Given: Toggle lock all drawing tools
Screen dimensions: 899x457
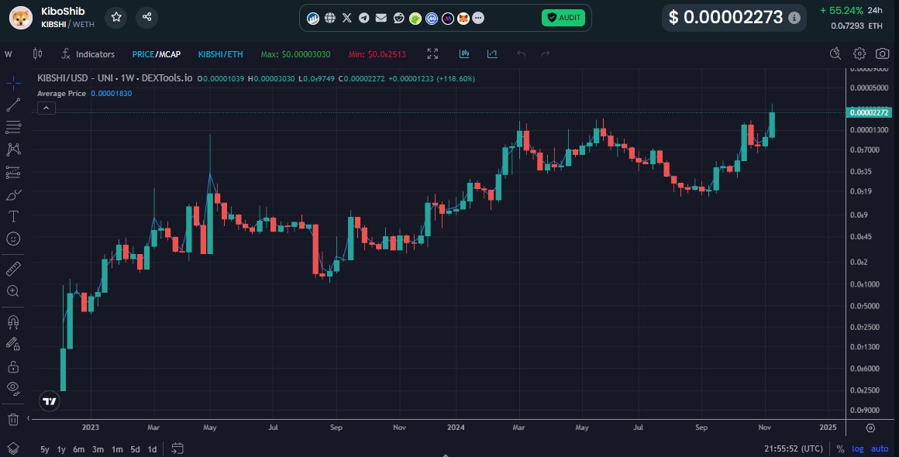Looking at the screenshot, I should click(x=13, y=366).
